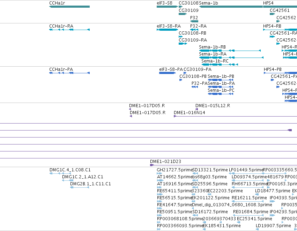Screen dimensions: 297x231
Task: Click the Sema-1b-RC transcript label
Action: pos(215,61)
